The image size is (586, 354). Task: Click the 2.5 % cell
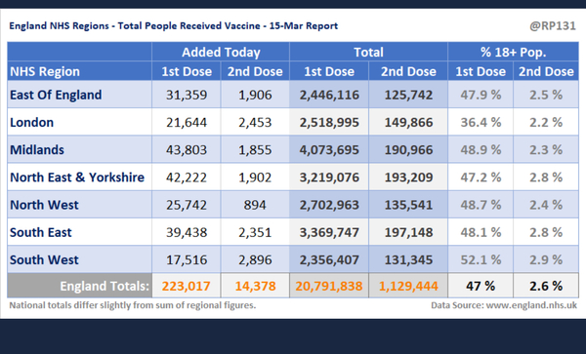tap(546, 95)
